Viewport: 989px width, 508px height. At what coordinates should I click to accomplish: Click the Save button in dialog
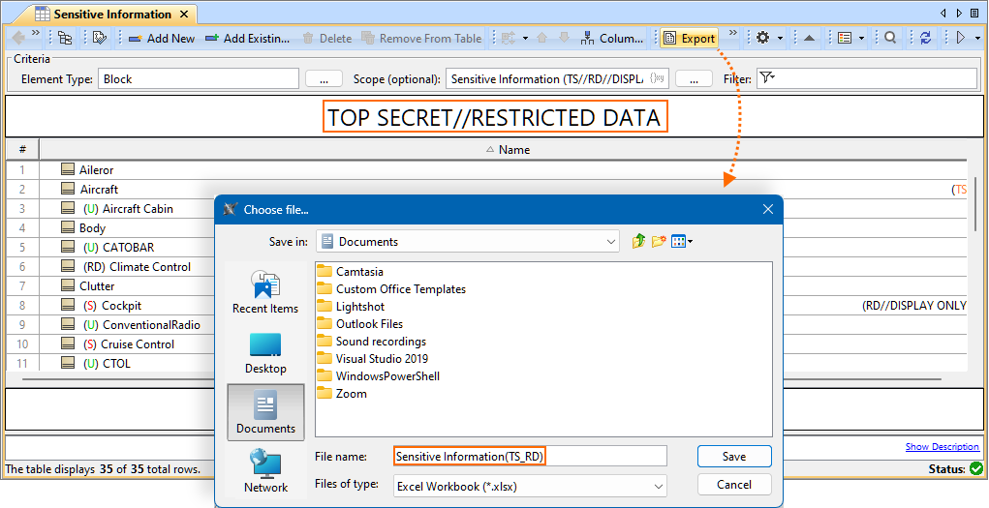point(734,457)
